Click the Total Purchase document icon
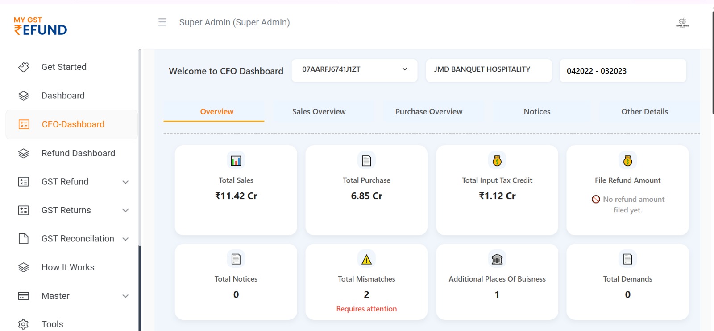The width and height of the screenshot is (714, 331). click(x=366, y=160)
